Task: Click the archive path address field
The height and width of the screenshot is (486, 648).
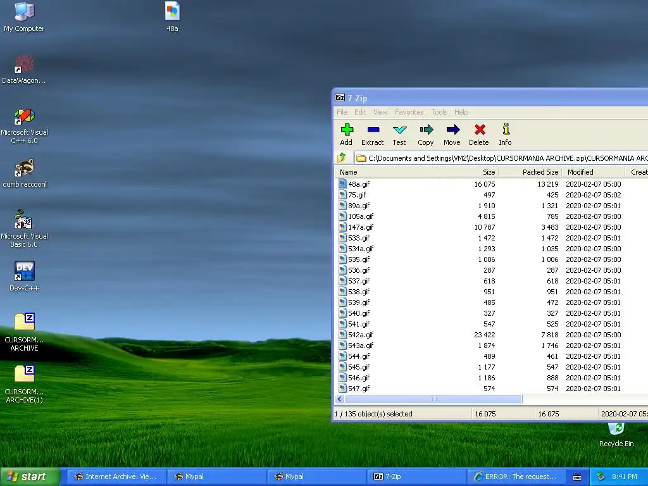Action: pos(501,158)
